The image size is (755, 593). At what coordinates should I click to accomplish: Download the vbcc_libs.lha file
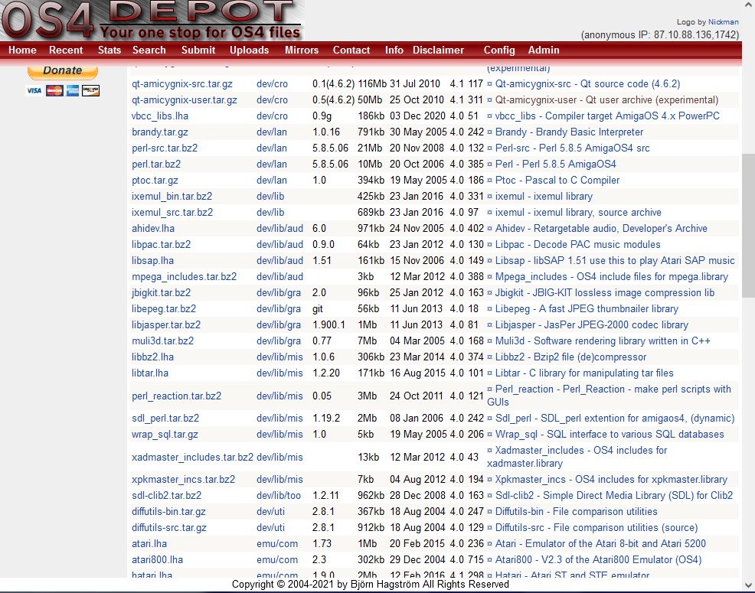point(160,116)
